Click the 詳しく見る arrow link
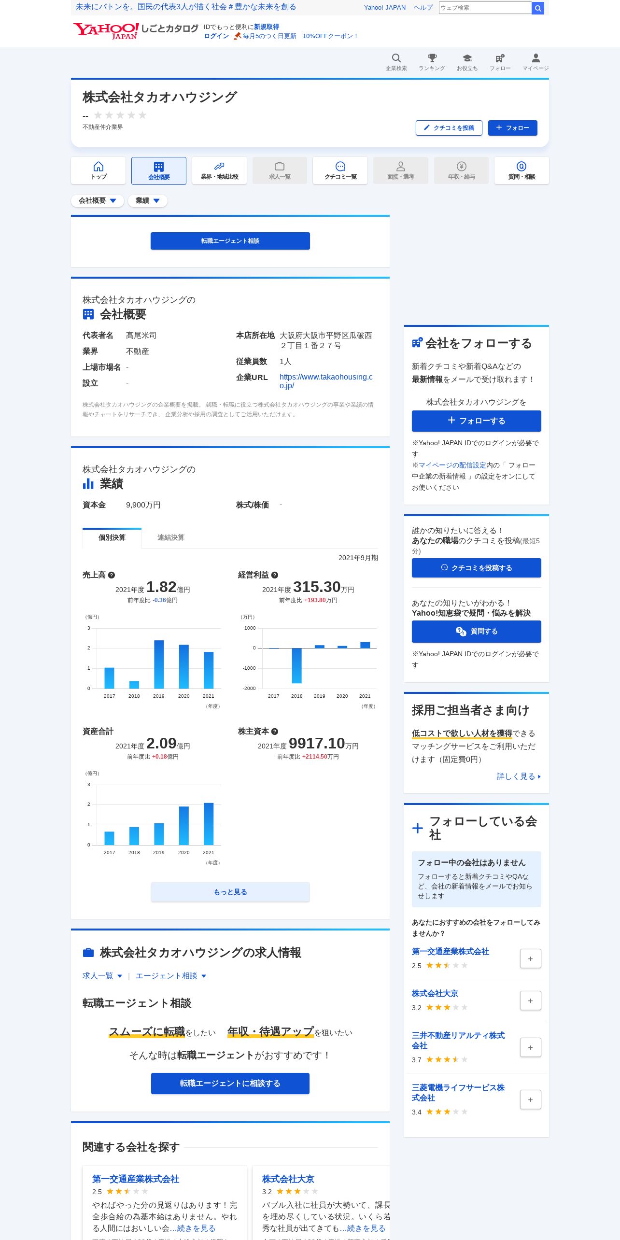Image resolution: width=620 pixels, height=1240 pixels. tap(519, 776)
